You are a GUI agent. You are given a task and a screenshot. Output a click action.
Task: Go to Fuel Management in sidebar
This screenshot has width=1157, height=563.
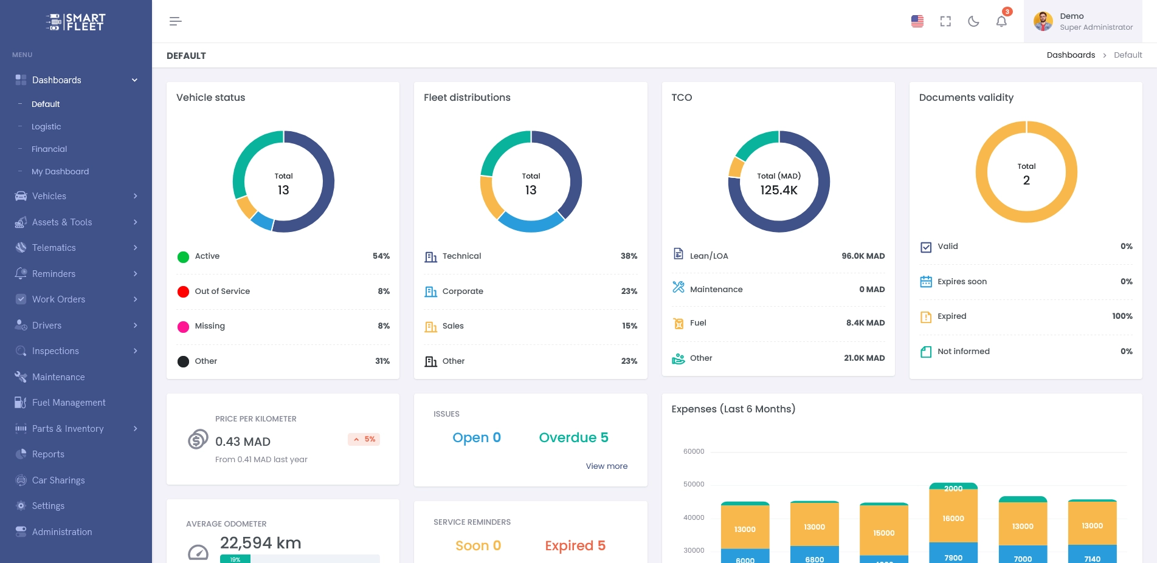pyautogui.click(x=69, y=403)
